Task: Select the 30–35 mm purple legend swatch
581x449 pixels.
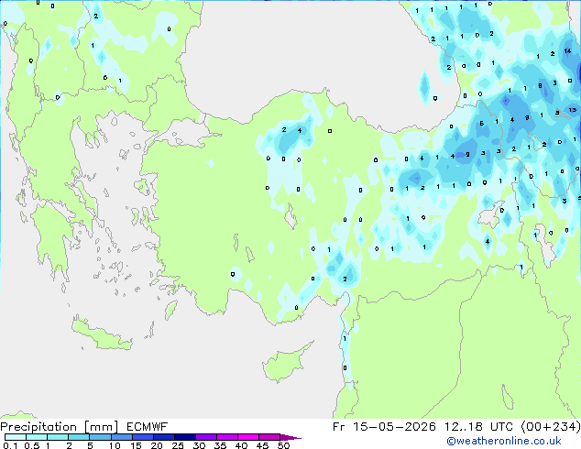Action: coord(206,437)
